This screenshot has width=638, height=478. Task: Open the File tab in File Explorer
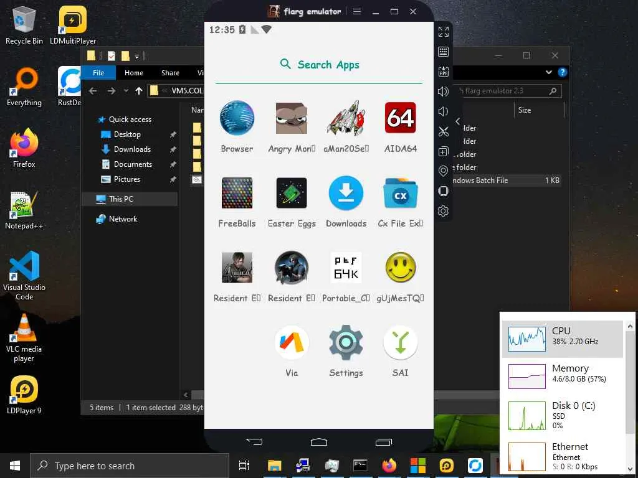(98, 73)
